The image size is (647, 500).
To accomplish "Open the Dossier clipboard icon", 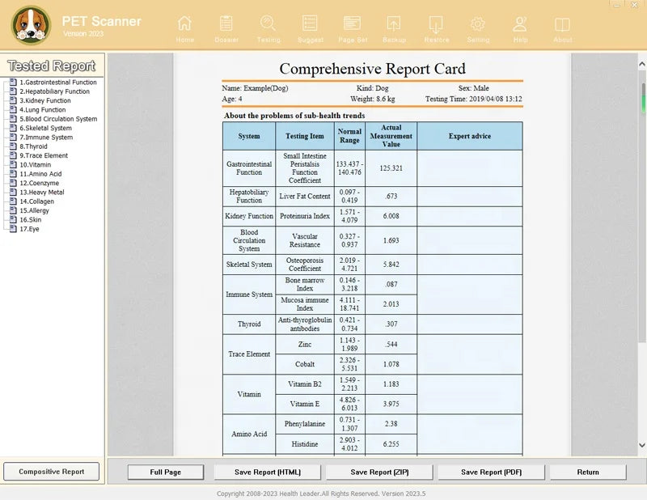I will coord(226,23).
